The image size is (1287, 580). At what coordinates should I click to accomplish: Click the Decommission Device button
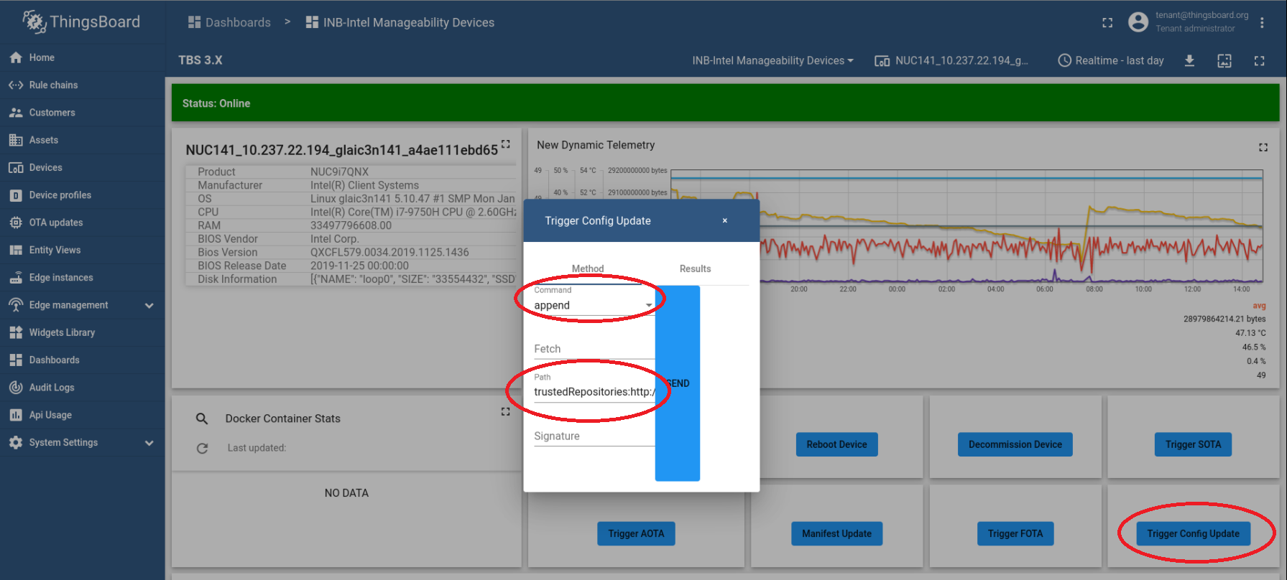(1015, 444)
